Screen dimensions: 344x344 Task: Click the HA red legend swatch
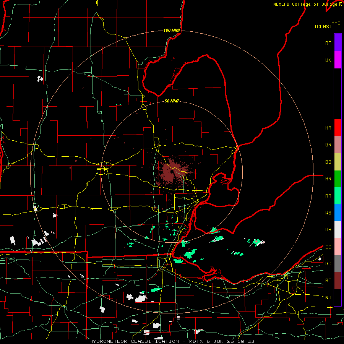pyautogui.click(x=338, y=128)
